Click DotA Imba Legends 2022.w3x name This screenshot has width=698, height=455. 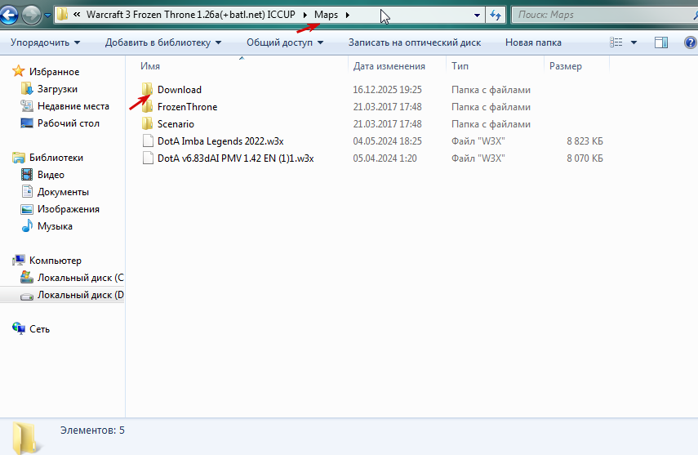coord(220,141)
